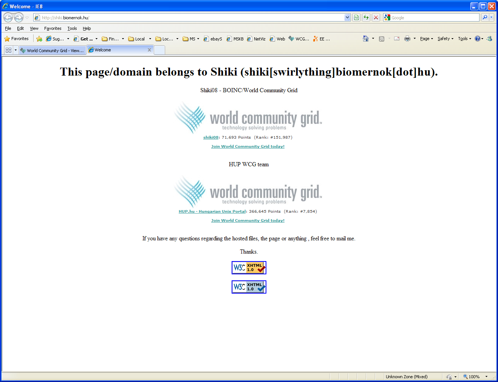The width and height of the screenshot is (498, 382).
Task: Click the Print icon in command bar
Action: (x=407, y=39)
